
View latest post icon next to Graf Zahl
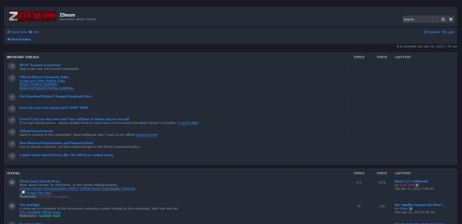tap(417, 185)
